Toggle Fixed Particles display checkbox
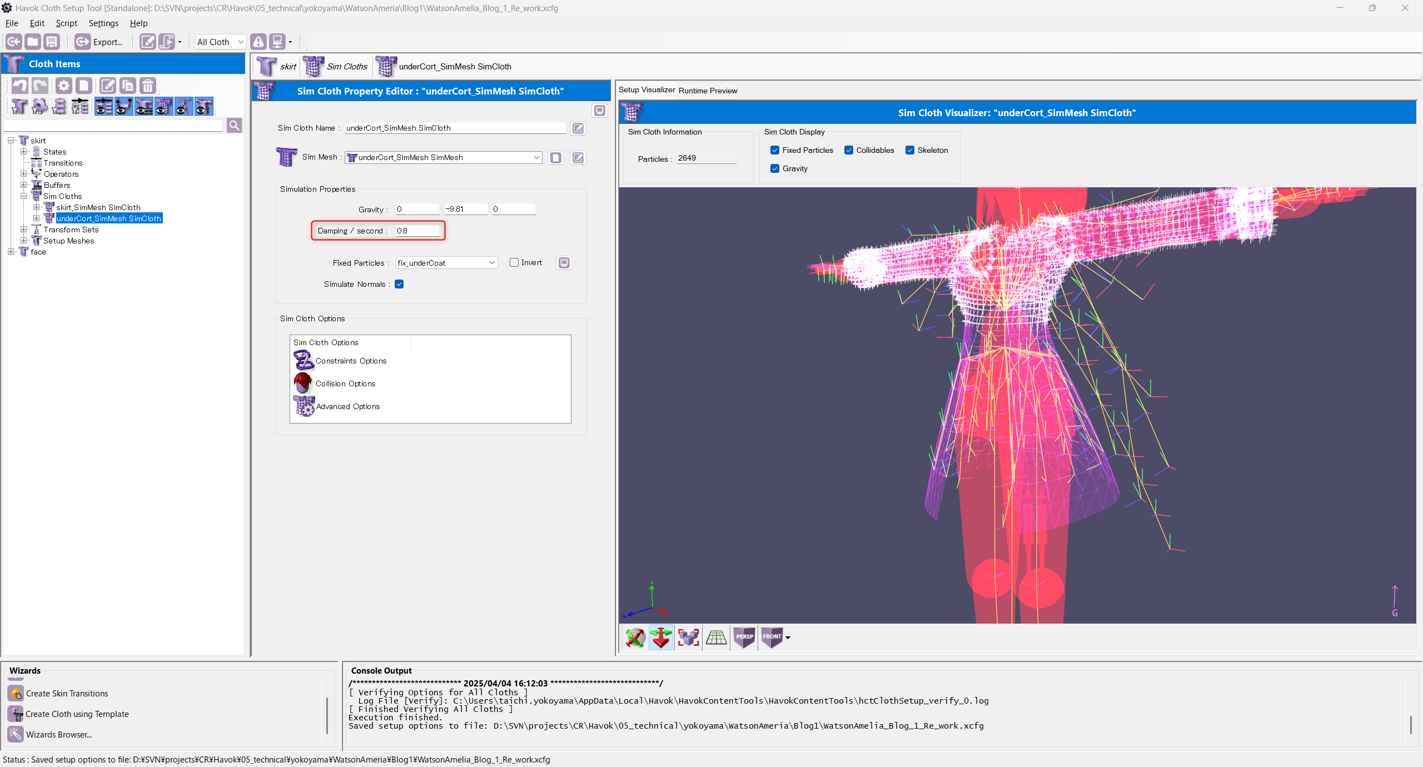This screenshot has width=1423, height=767. pos(774,150)
